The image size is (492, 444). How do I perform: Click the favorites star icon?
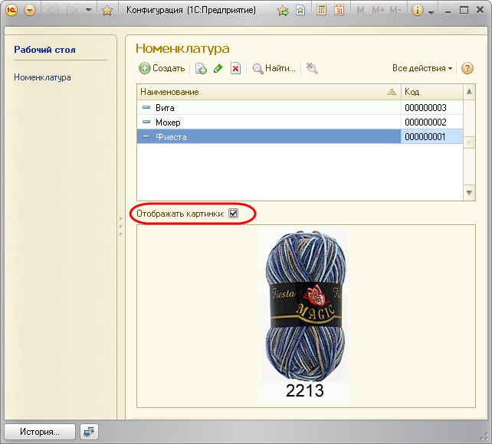(x=107, y=11)
